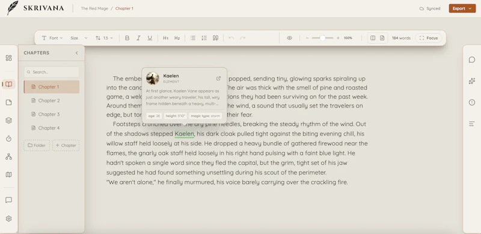Decrease zoom with the minus button
The image size is (481, 234).
click(307, 38)
